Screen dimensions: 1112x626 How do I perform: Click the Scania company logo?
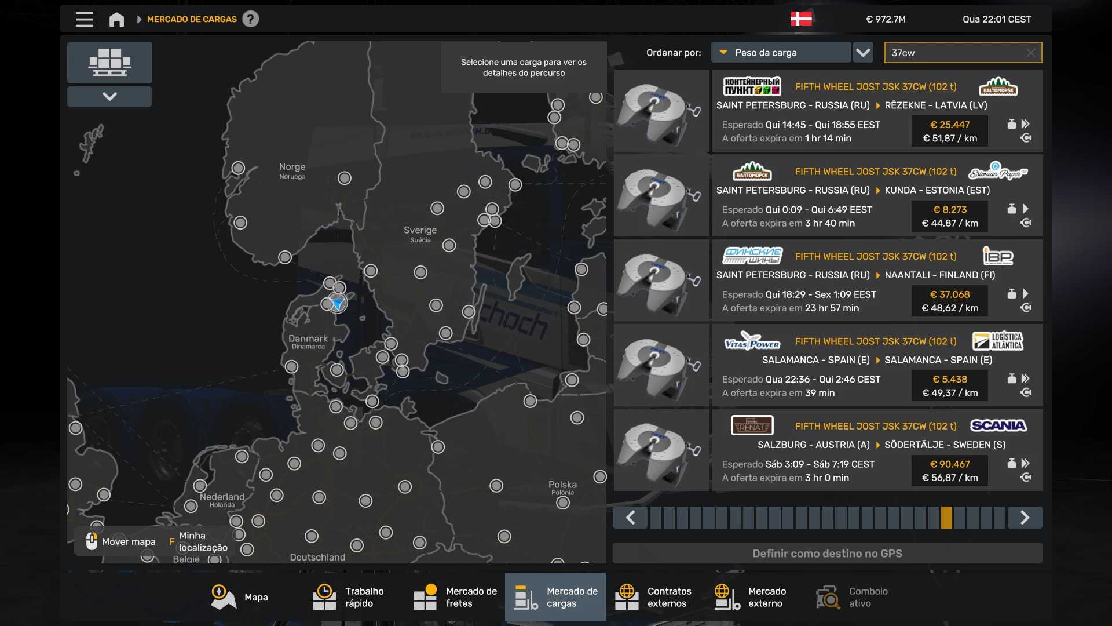point(998,426)
